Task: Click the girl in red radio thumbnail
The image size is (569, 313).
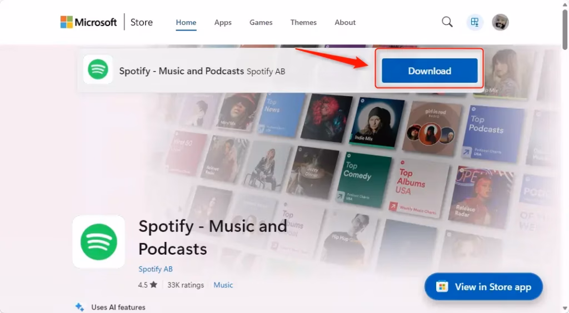Action: (431, 129)
